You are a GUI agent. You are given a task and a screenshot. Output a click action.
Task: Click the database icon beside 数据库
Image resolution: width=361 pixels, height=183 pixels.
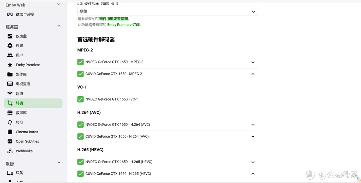pyautogui.click(x=10, y=113)
